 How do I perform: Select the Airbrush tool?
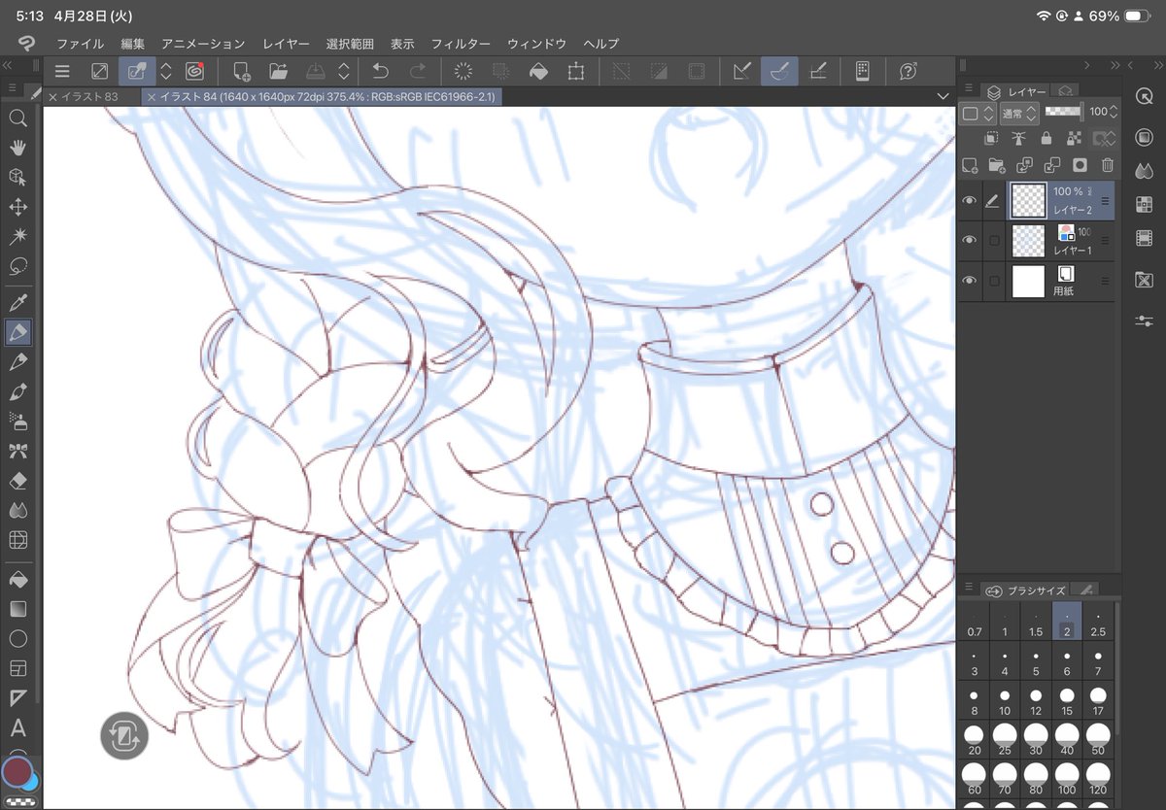(17, 422)
